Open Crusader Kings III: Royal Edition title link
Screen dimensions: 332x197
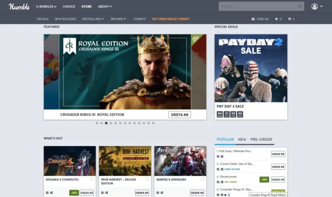(x=92, y=115)
